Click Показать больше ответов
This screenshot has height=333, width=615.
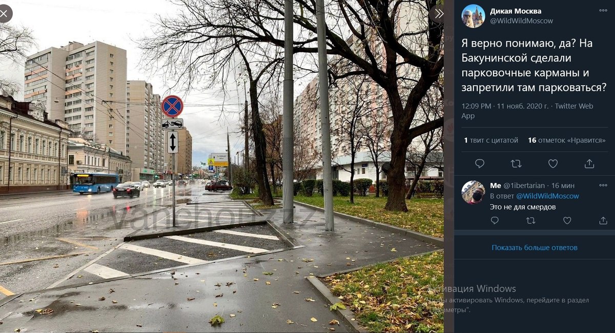[x=535, y=247]
